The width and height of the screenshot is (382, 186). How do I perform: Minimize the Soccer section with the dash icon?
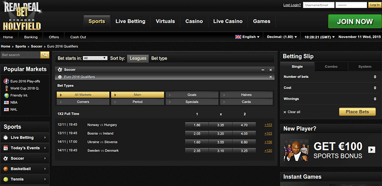263,70
